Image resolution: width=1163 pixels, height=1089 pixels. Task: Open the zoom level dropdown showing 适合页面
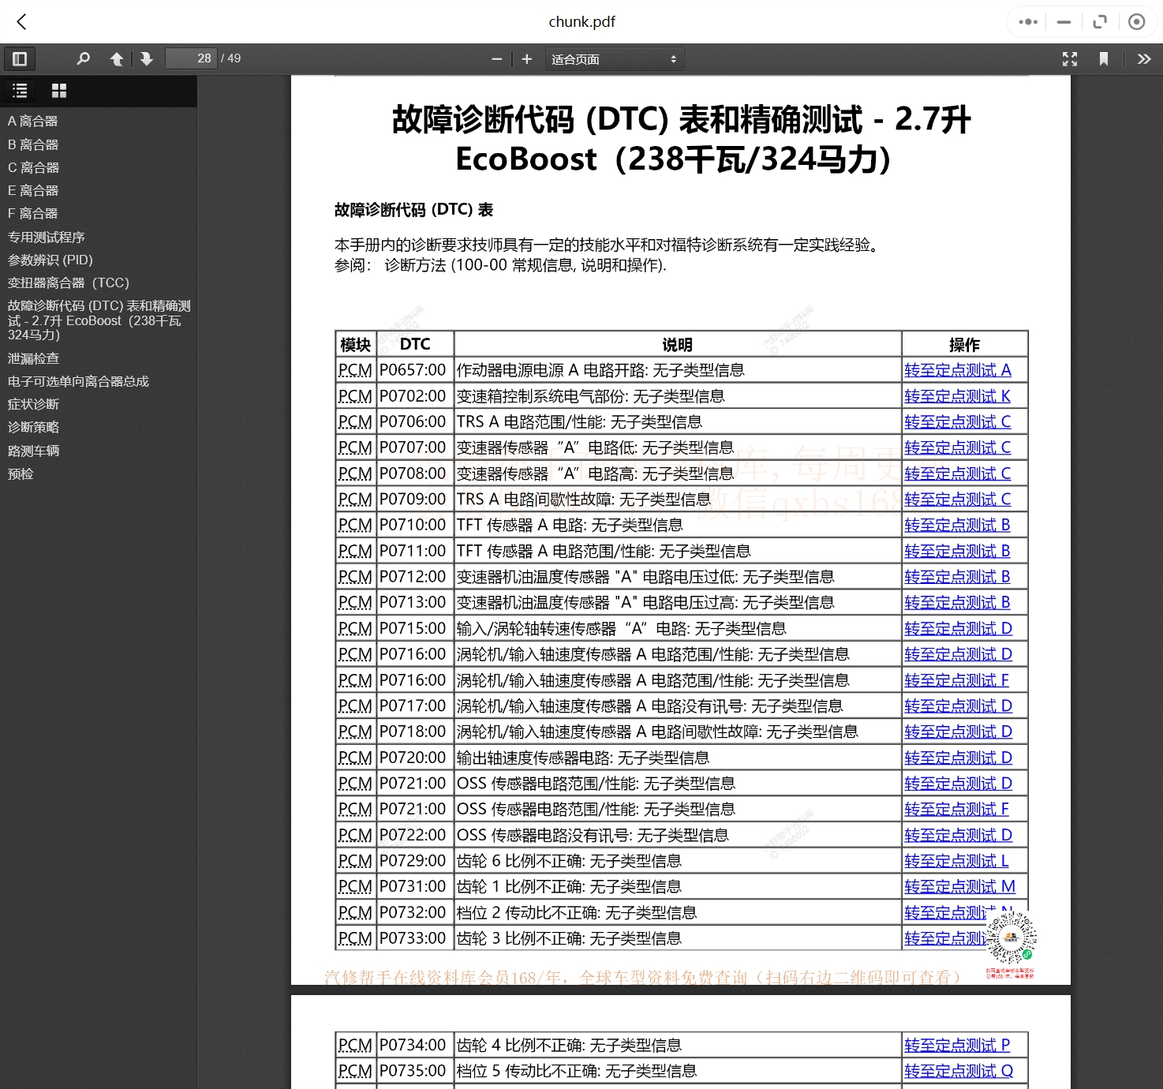[614, 58]
